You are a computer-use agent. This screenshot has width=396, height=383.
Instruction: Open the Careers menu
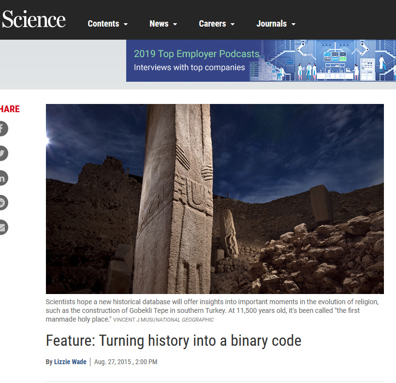217,24
